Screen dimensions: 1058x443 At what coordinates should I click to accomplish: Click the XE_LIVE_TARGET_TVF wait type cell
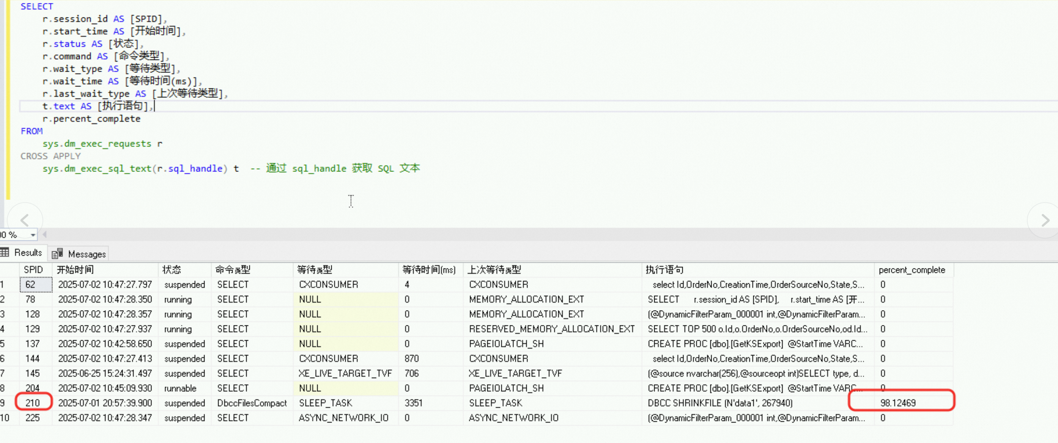(345, 373)
